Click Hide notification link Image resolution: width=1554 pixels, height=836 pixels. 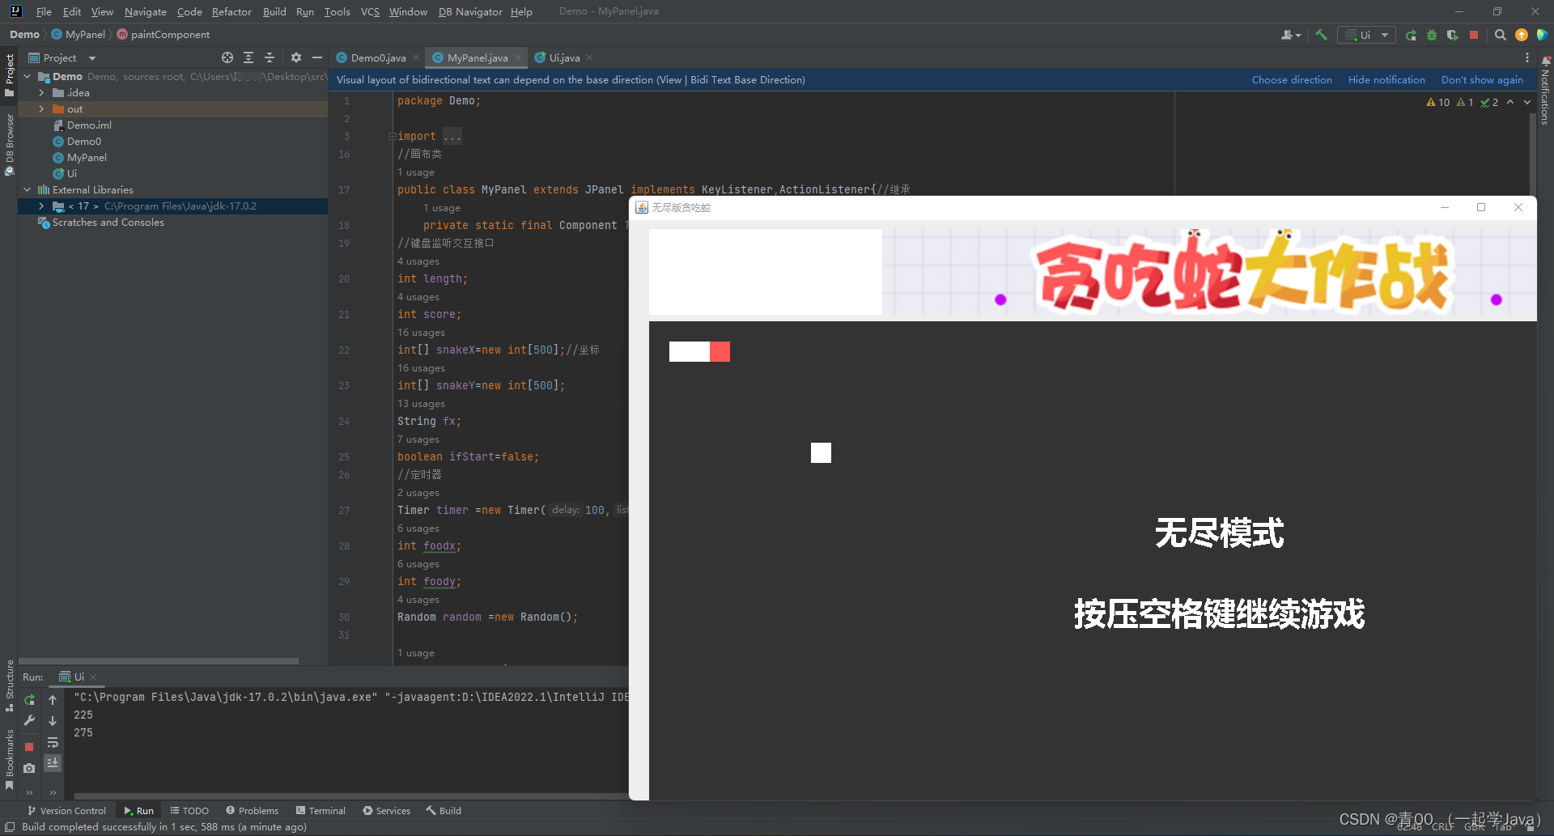1386,79
